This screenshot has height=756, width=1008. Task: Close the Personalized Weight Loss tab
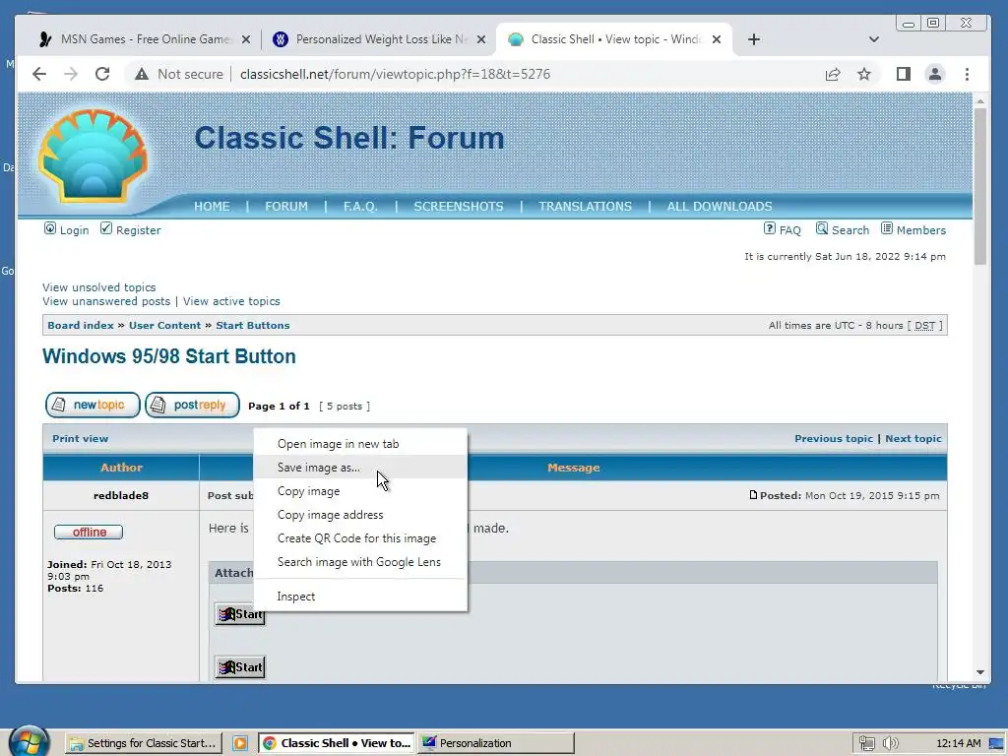(480, 39)
